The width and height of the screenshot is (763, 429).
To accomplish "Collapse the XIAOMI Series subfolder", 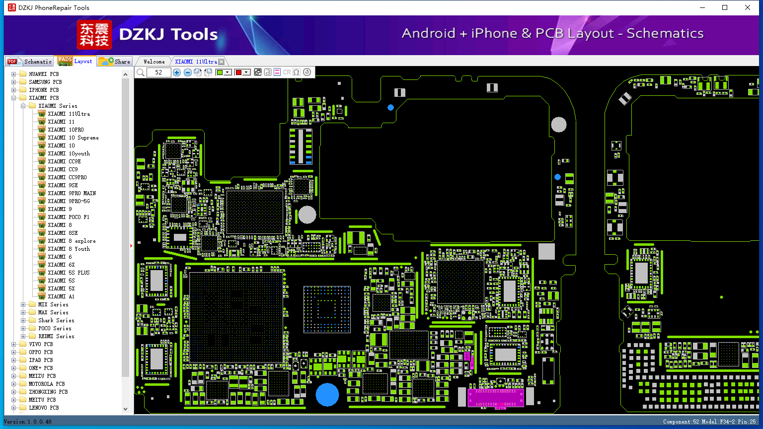I will tap(23, 106).
